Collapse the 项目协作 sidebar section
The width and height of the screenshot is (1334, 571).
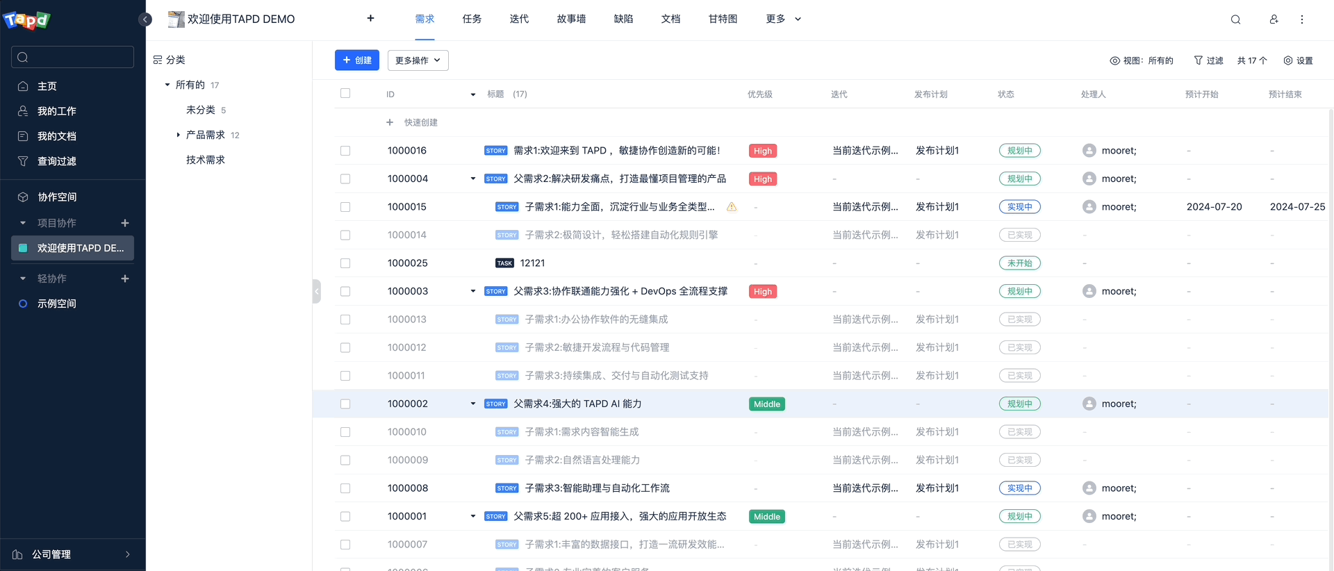coord(23,223)
